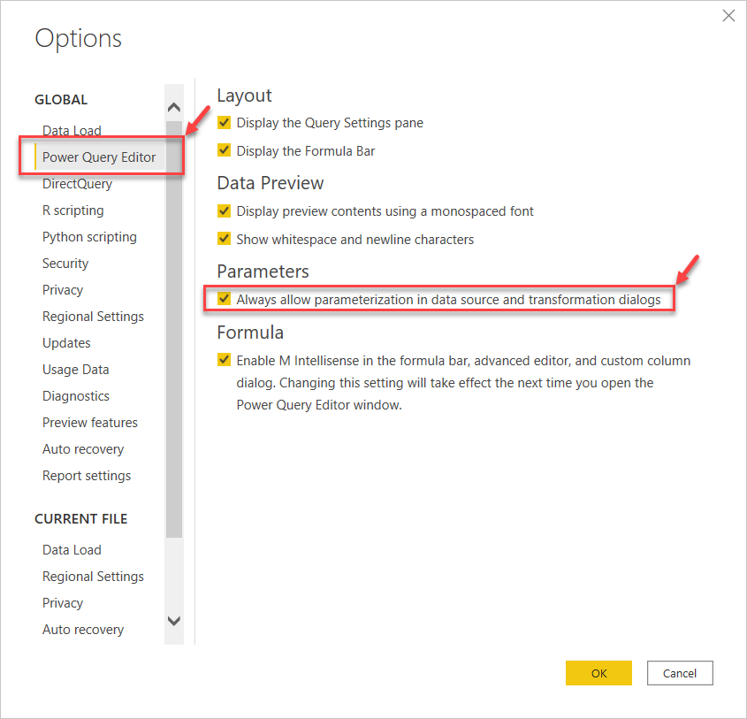Viewport: 747px width, 719px height.
Task: Click OK to save options
Action: (x=598, y=673)
